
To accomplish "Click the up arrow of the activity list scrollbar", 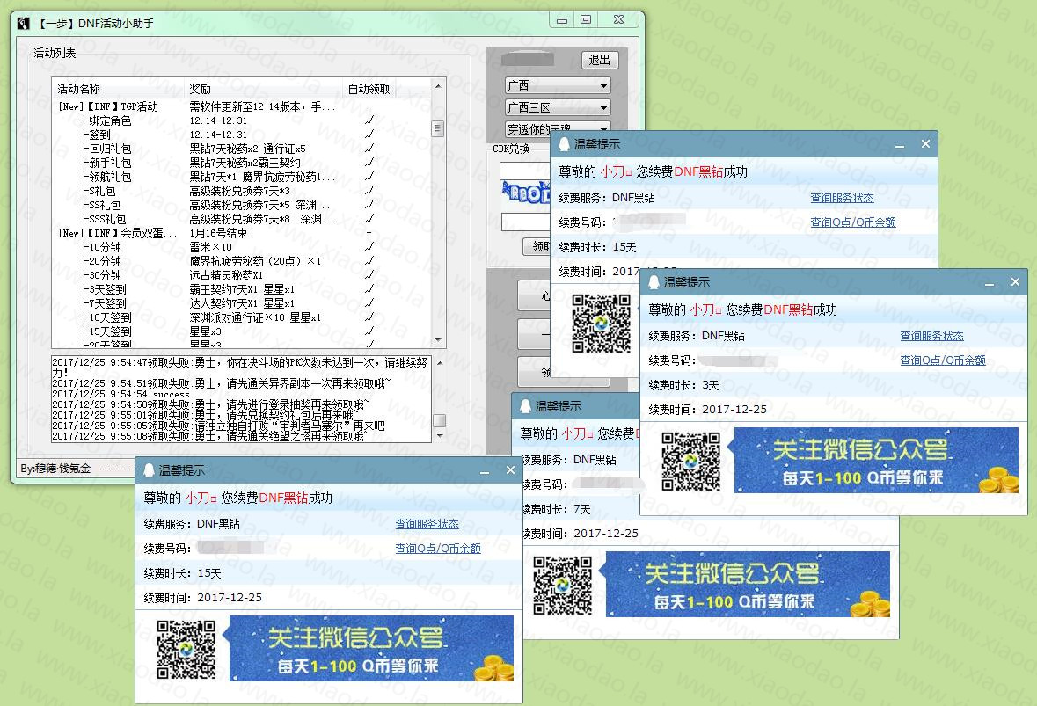I will (x=438, y=86).
